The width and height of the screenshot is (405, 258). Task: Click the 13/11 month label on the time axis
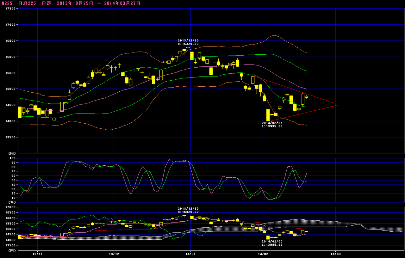tap(38, 254)
